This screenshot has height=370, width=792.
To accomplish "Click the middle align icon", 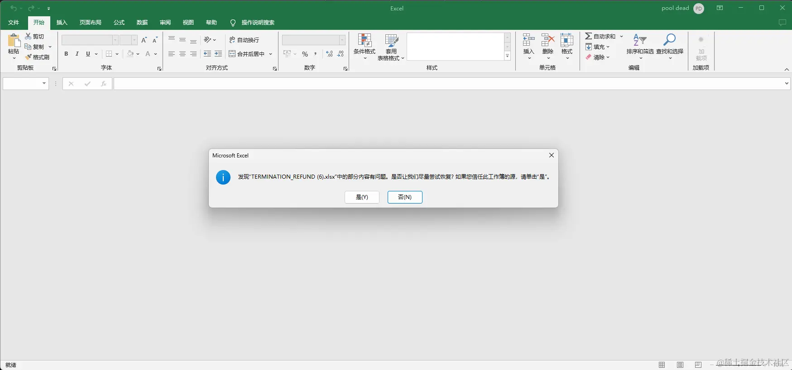I will [x=182, y=40].
